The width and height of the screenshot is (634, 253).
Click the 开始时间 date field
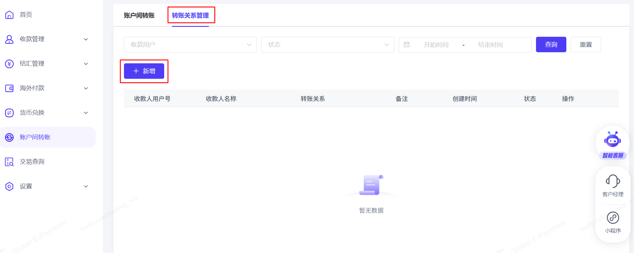tap(436, 45)
